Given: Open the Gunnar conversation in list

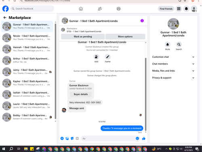Looking at the screenshot, I should tap(27, 26).
